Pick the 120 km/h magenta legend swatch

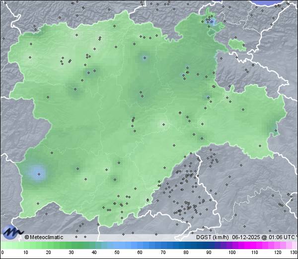pos(277,246)
